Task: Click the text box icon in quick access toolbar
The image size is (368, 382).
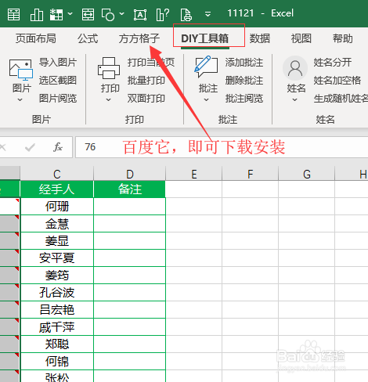Action: point(140,15)
